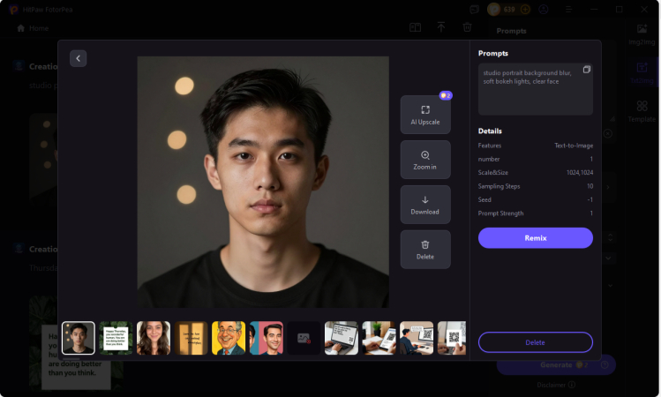The image size is (661, 397).
Task: Select the green leaf quote thumbnail
Action: pos(116,338)
